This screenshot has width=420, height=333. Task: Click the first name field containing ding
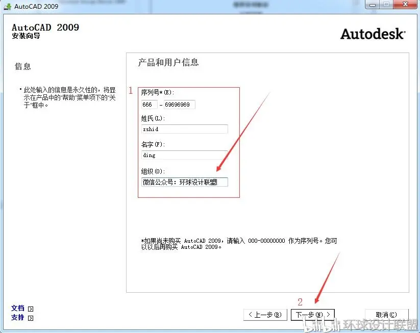185,155
